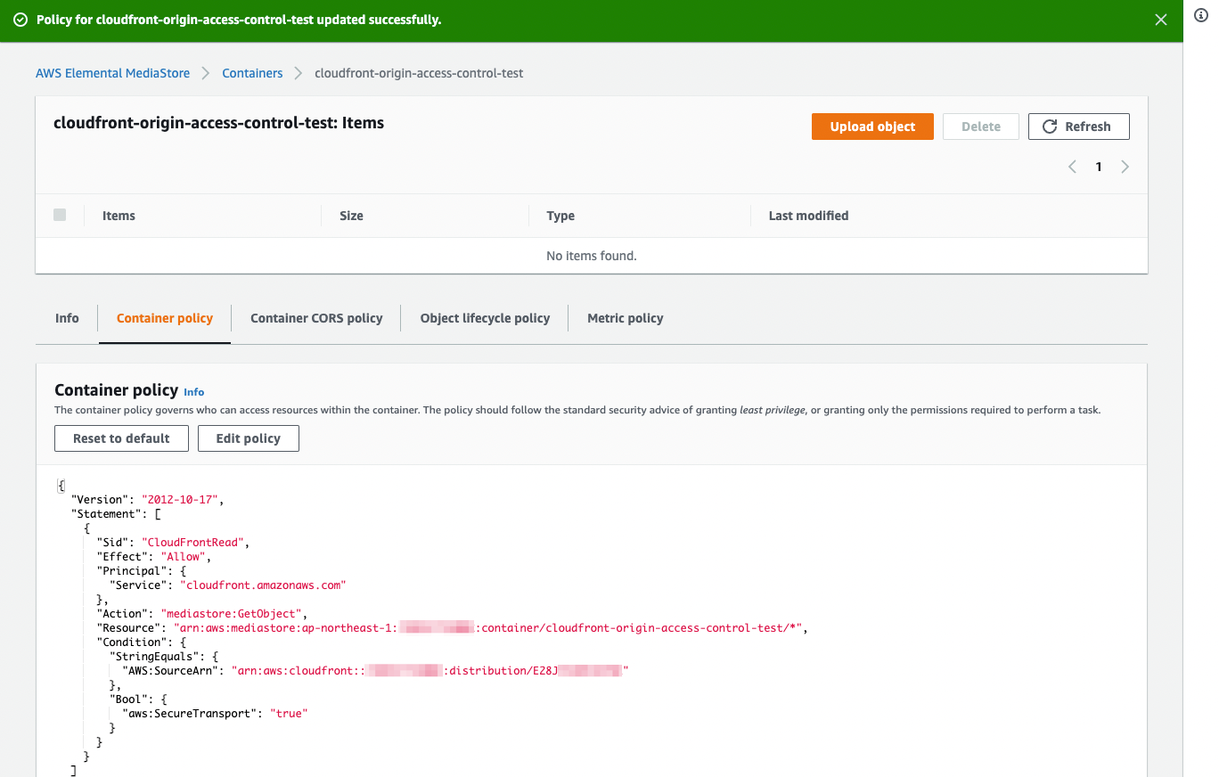Click Upload object button
1219x777 pixels.
[872, 127]
